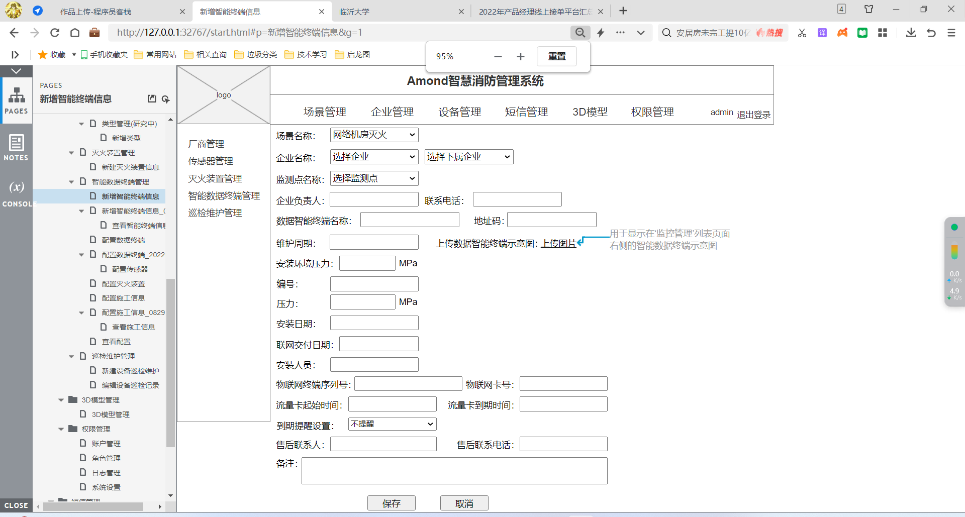Screen dimensions: 965x517
Task: Click the undo closed tab icon
Action: (931, 33)
